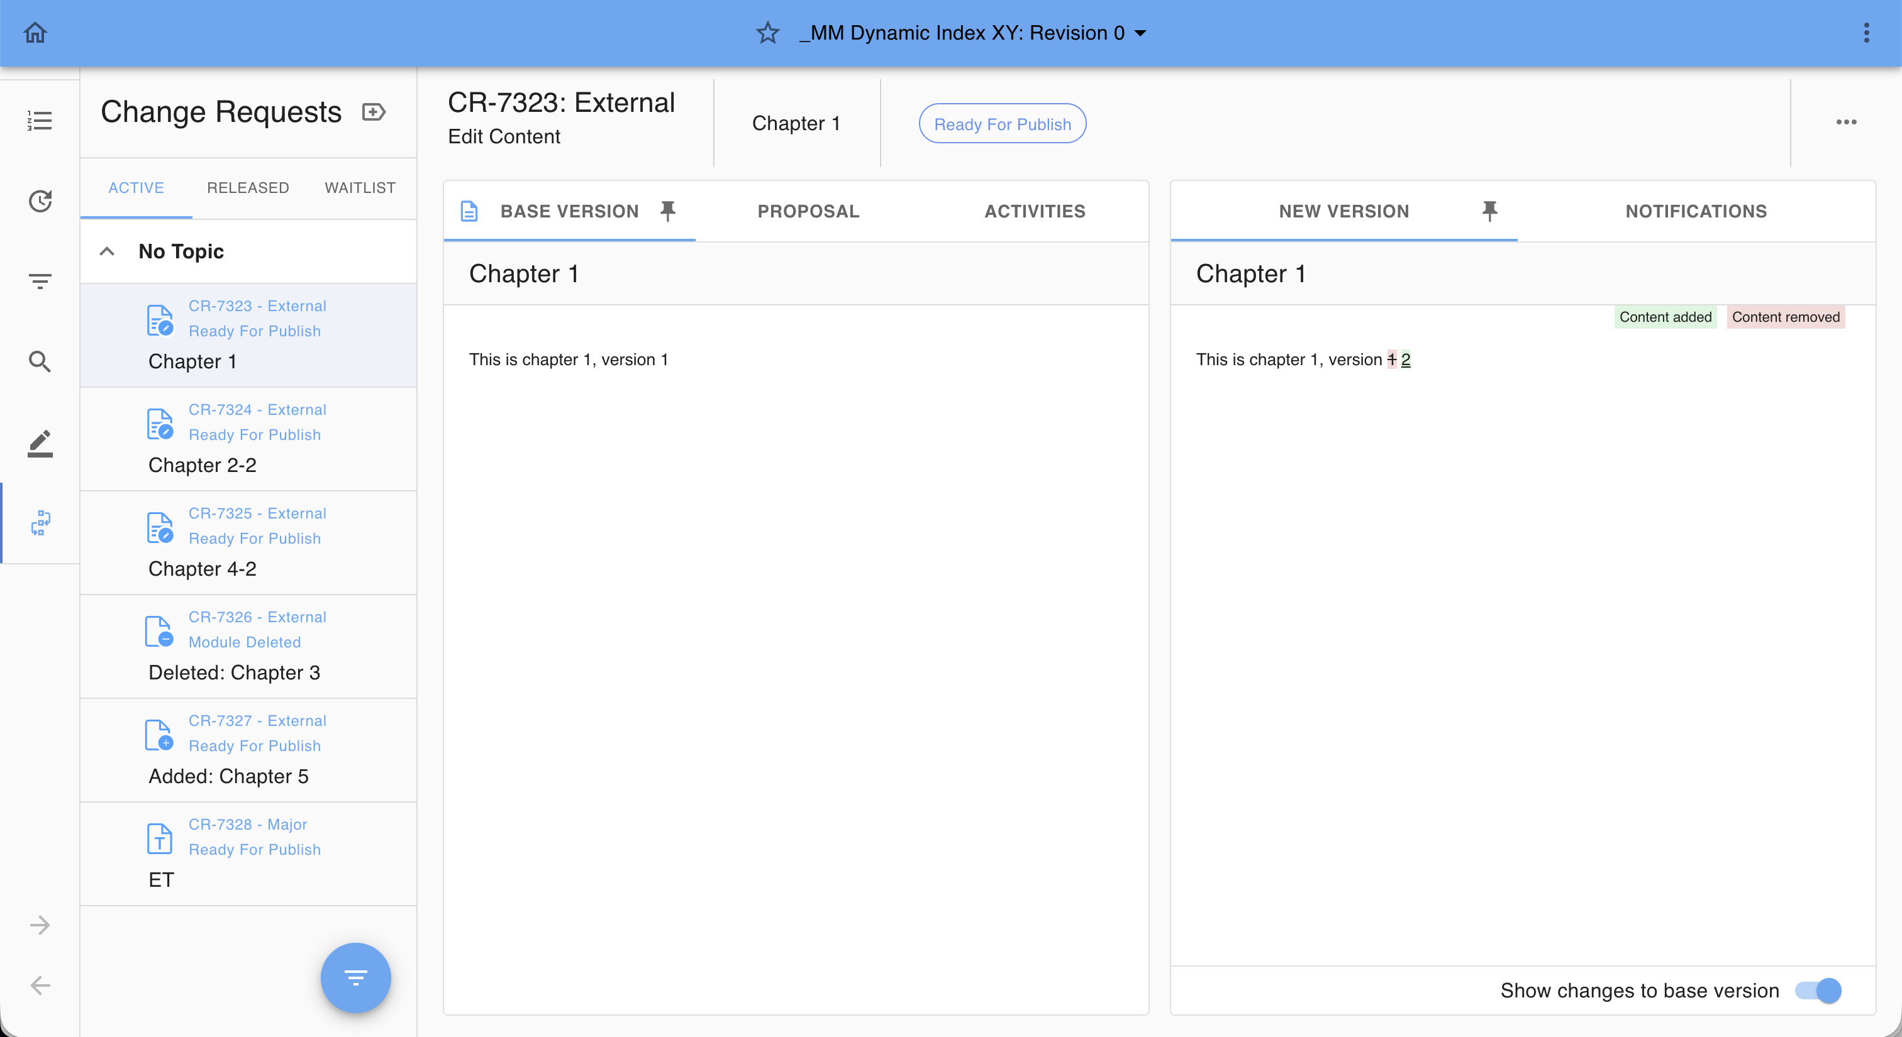Open the numbered list sidebar icon
1902x1037 pixels.
click(40, 120)
